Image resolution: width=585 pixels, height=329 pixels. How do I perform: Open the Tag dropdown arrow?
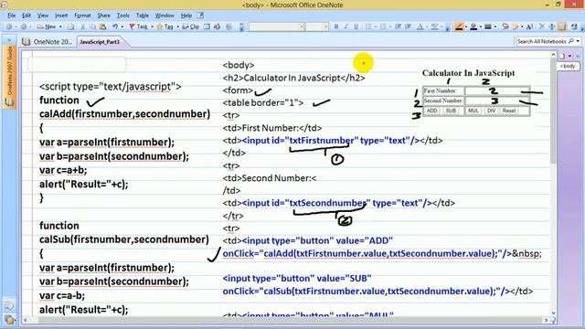tap(177, 27)
